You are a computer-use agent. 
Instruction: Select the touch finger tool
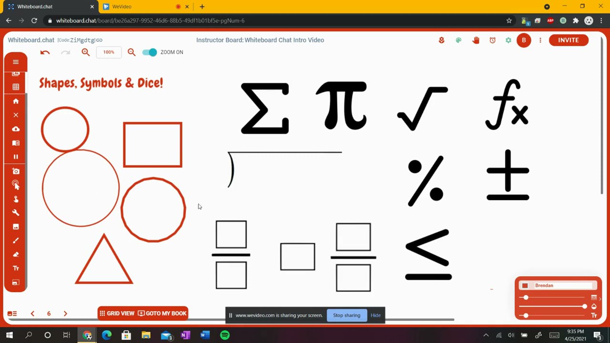pyautogui.click(x=16, y=199)
